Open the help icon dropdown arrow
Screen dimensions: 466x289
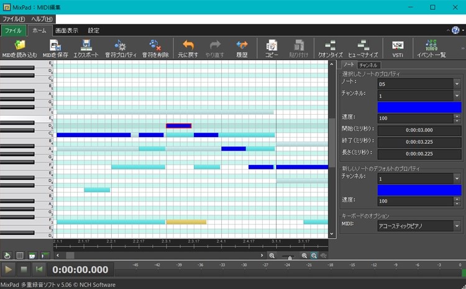pyautogui.click(x=463, y=30)
